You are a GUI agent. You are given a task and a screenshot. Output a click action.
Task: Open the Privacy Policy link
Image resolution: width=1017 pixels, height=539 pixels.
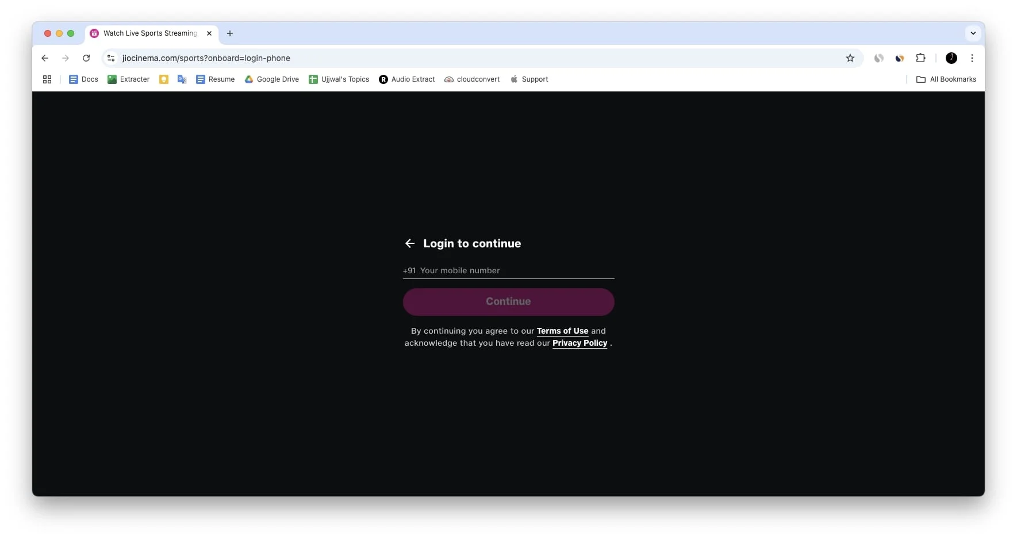580,343
